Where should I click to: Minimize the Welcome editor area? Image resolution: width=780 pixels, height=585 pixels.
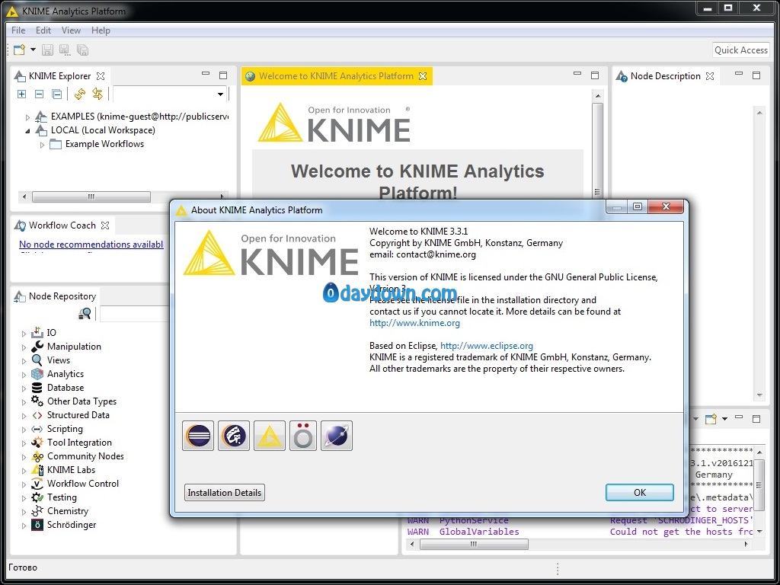pyautogui.click(x=577, y=74)
